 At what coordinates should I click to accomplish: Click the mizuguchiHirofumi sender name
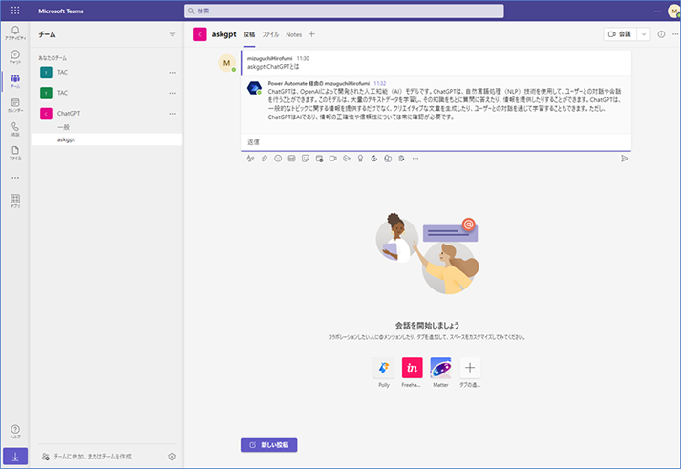click(x=269, y=58)
